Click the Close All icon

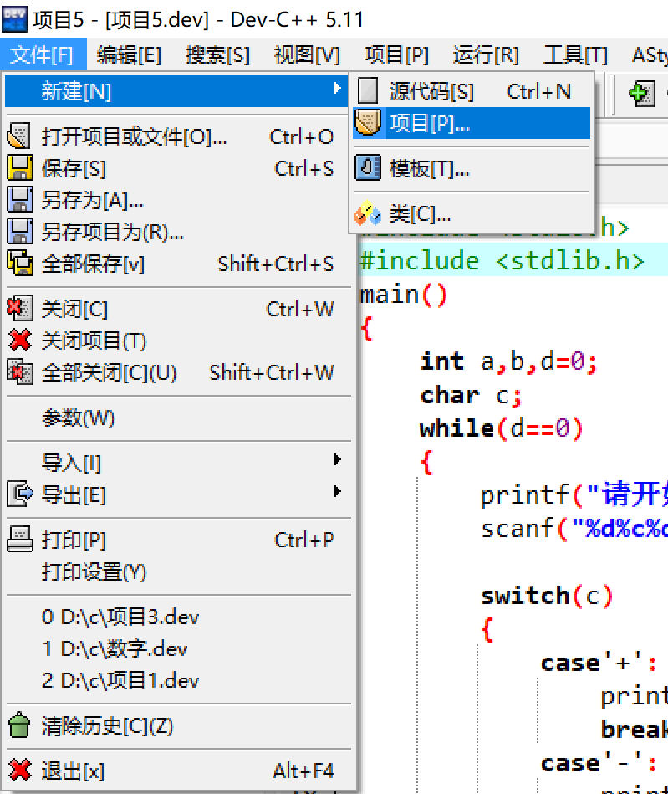click(x=20, y=372)
